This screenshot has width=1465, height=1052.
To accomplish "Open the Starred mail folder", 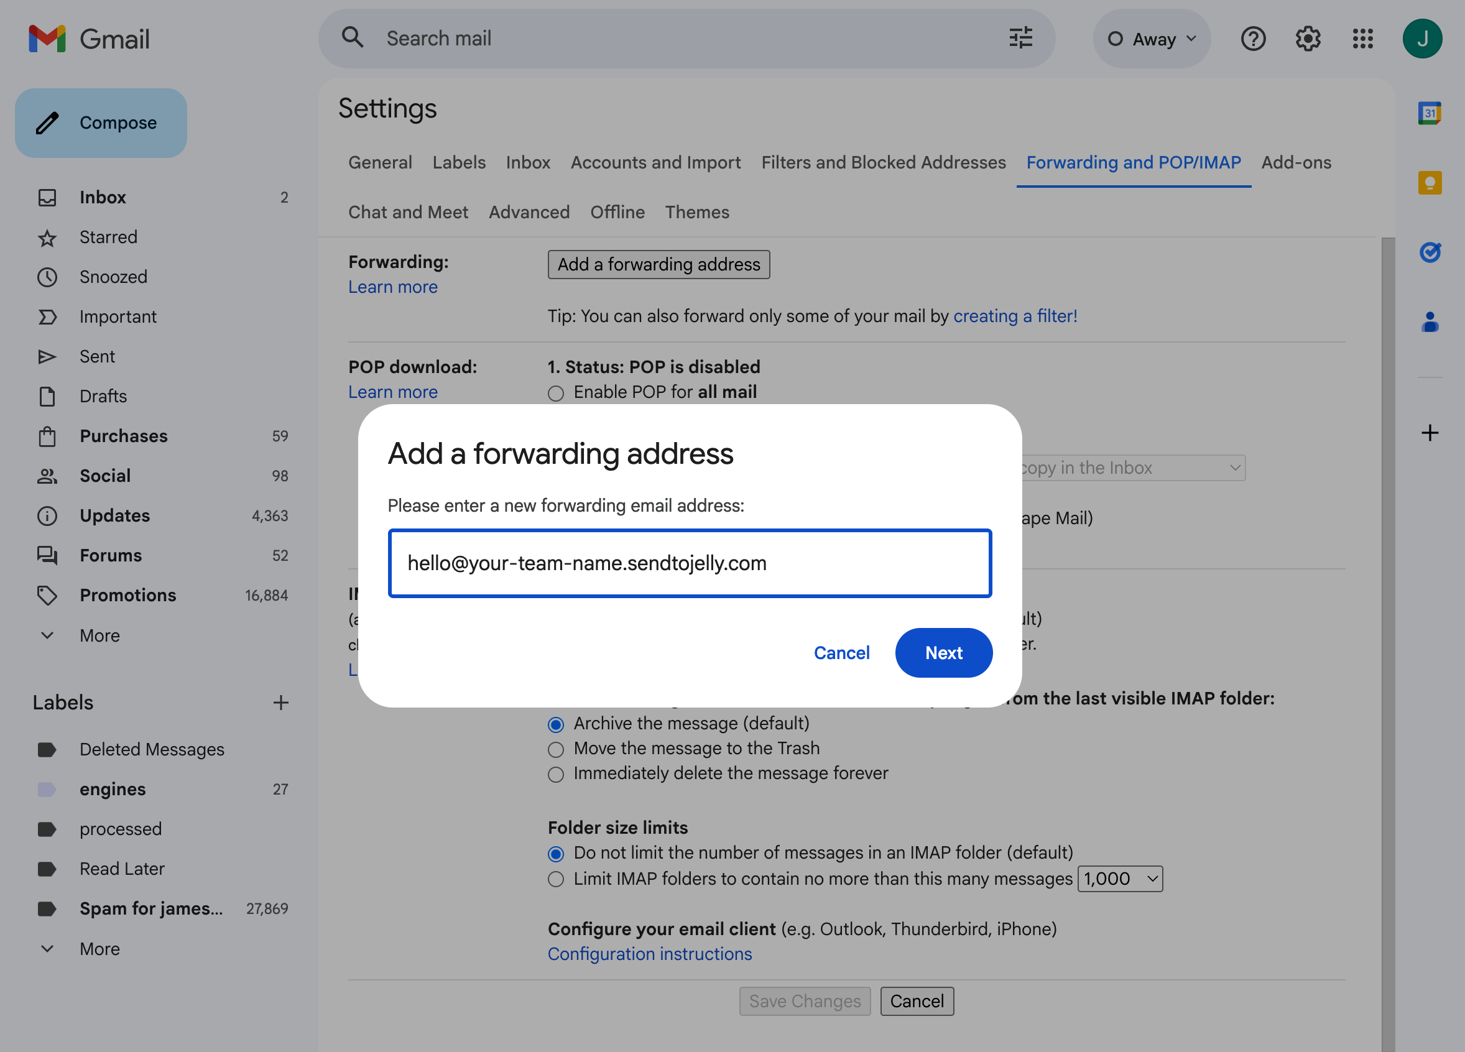I will tap(108, 237).
